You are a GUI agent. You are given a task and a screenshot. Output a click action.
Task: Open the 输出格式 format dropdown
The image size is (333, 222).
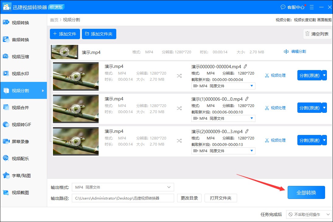point(123,187)
